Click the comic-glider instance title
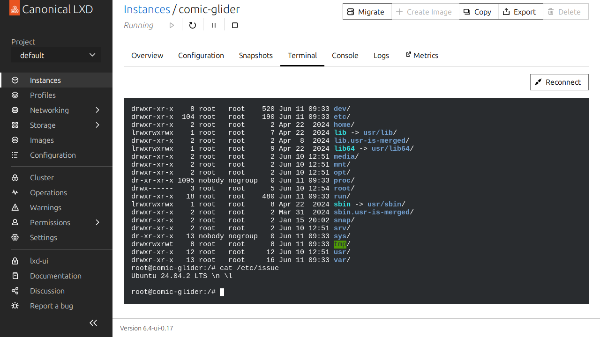600x337 pixels. coord(209,9)
